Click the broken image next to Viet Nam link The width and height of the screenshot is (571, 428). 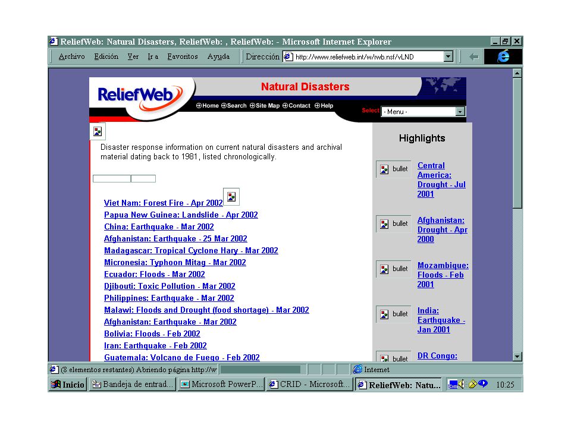231,197
